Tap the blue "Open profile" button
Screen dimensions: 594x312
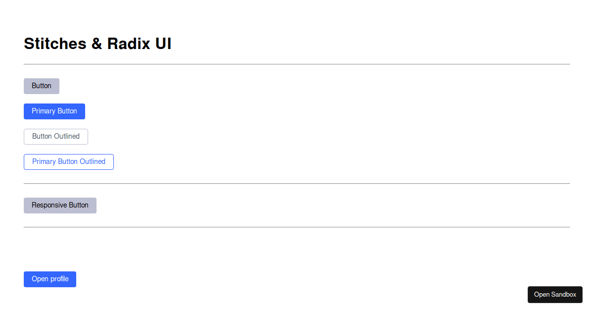[50, 279]
